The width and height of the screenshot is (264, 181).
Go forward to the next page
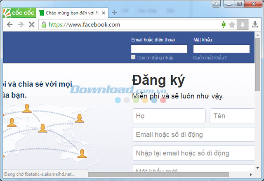tap(21, 25)
